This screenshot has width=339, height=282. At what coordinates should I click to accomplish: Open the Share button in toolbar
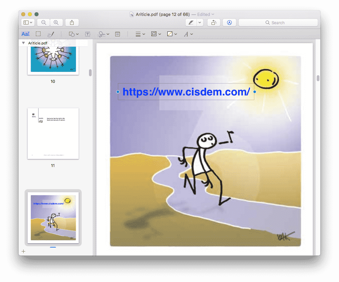click(x=72, y=23)
